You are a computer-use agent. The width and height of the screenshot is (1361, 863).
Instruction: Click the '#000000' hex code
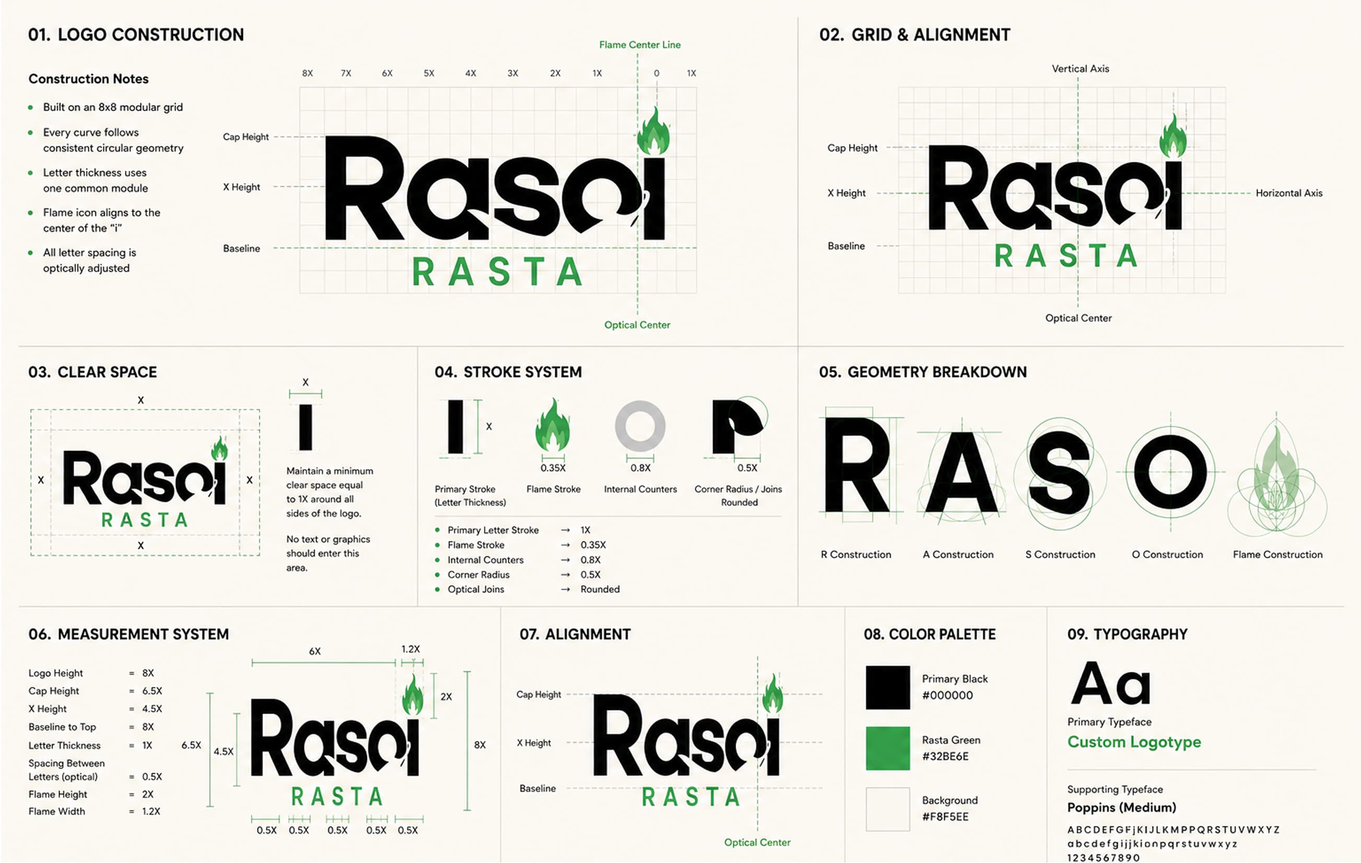[x=947, y=695]
